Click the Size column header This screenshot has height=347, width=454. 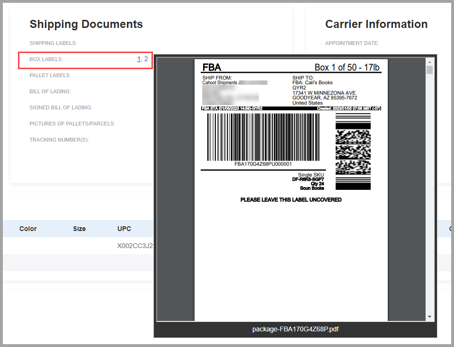80,229
